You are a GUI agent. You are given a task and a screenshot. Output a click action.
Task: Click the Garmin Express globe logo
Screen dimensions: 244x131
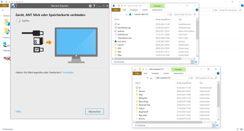click(14, 6)
